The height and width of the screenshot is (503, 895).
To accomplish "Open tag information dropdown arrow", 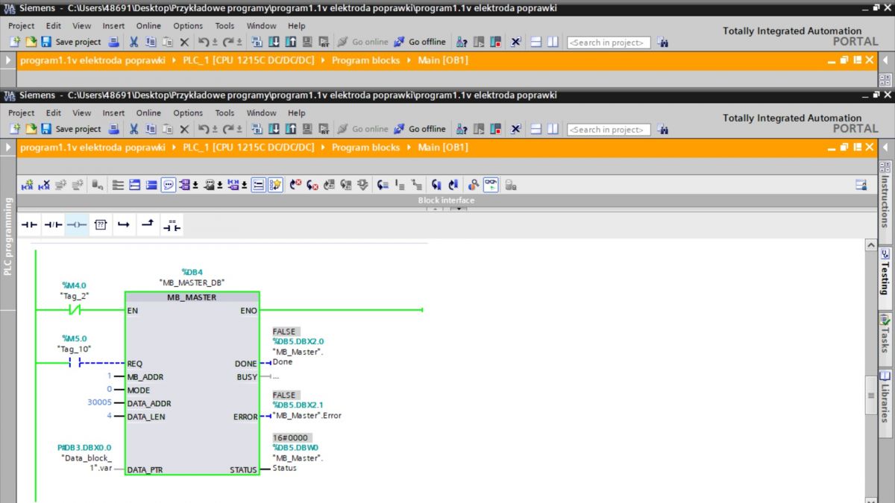I will click(x=220, y=186).
